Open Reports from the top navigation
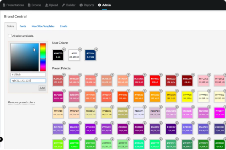The width and height of the screenshot is (226, 150). pyautogui.click(x=87, y=5)
